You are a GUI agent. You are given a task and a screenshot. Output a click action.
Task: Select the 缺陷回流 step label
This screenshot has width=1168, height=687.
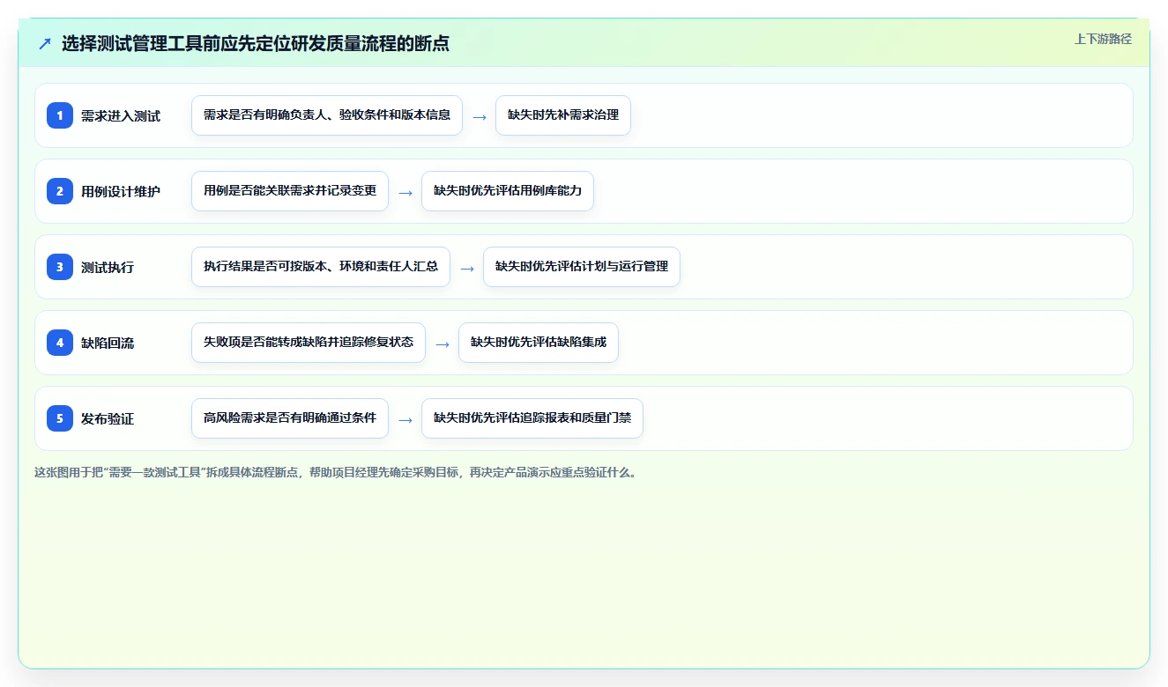(x=108, y=343)
